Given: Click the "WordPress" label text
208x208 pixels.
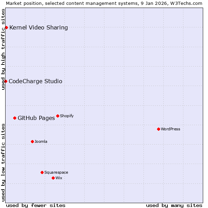Looking at the screenshot, I should 171,129.
